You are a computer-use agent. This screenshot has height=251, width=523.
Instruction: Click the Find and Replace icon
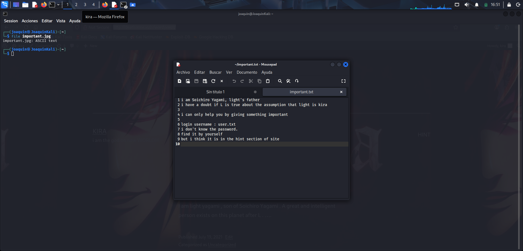[x=288, y=81]
